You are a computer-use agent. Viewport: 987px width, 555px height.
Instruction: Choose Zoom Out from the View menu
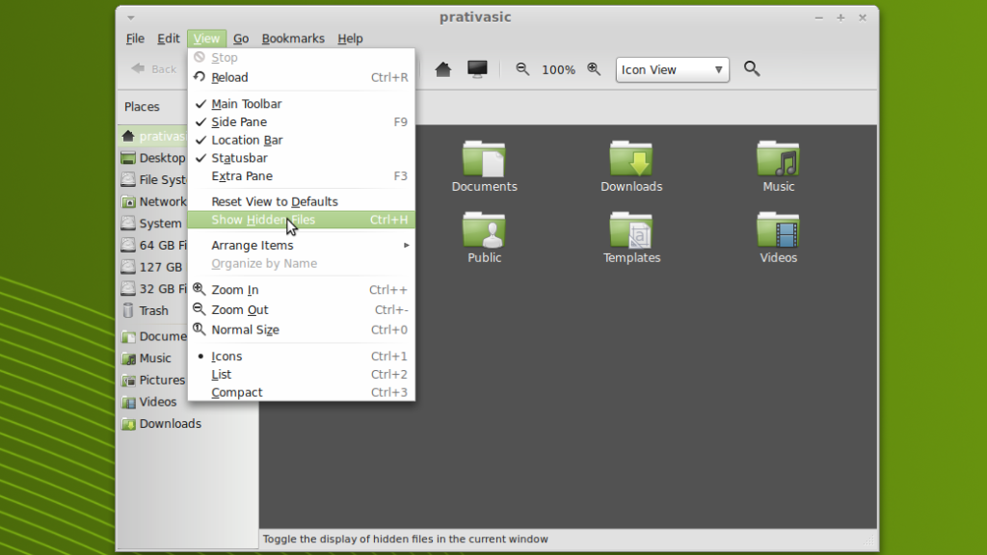301,310
